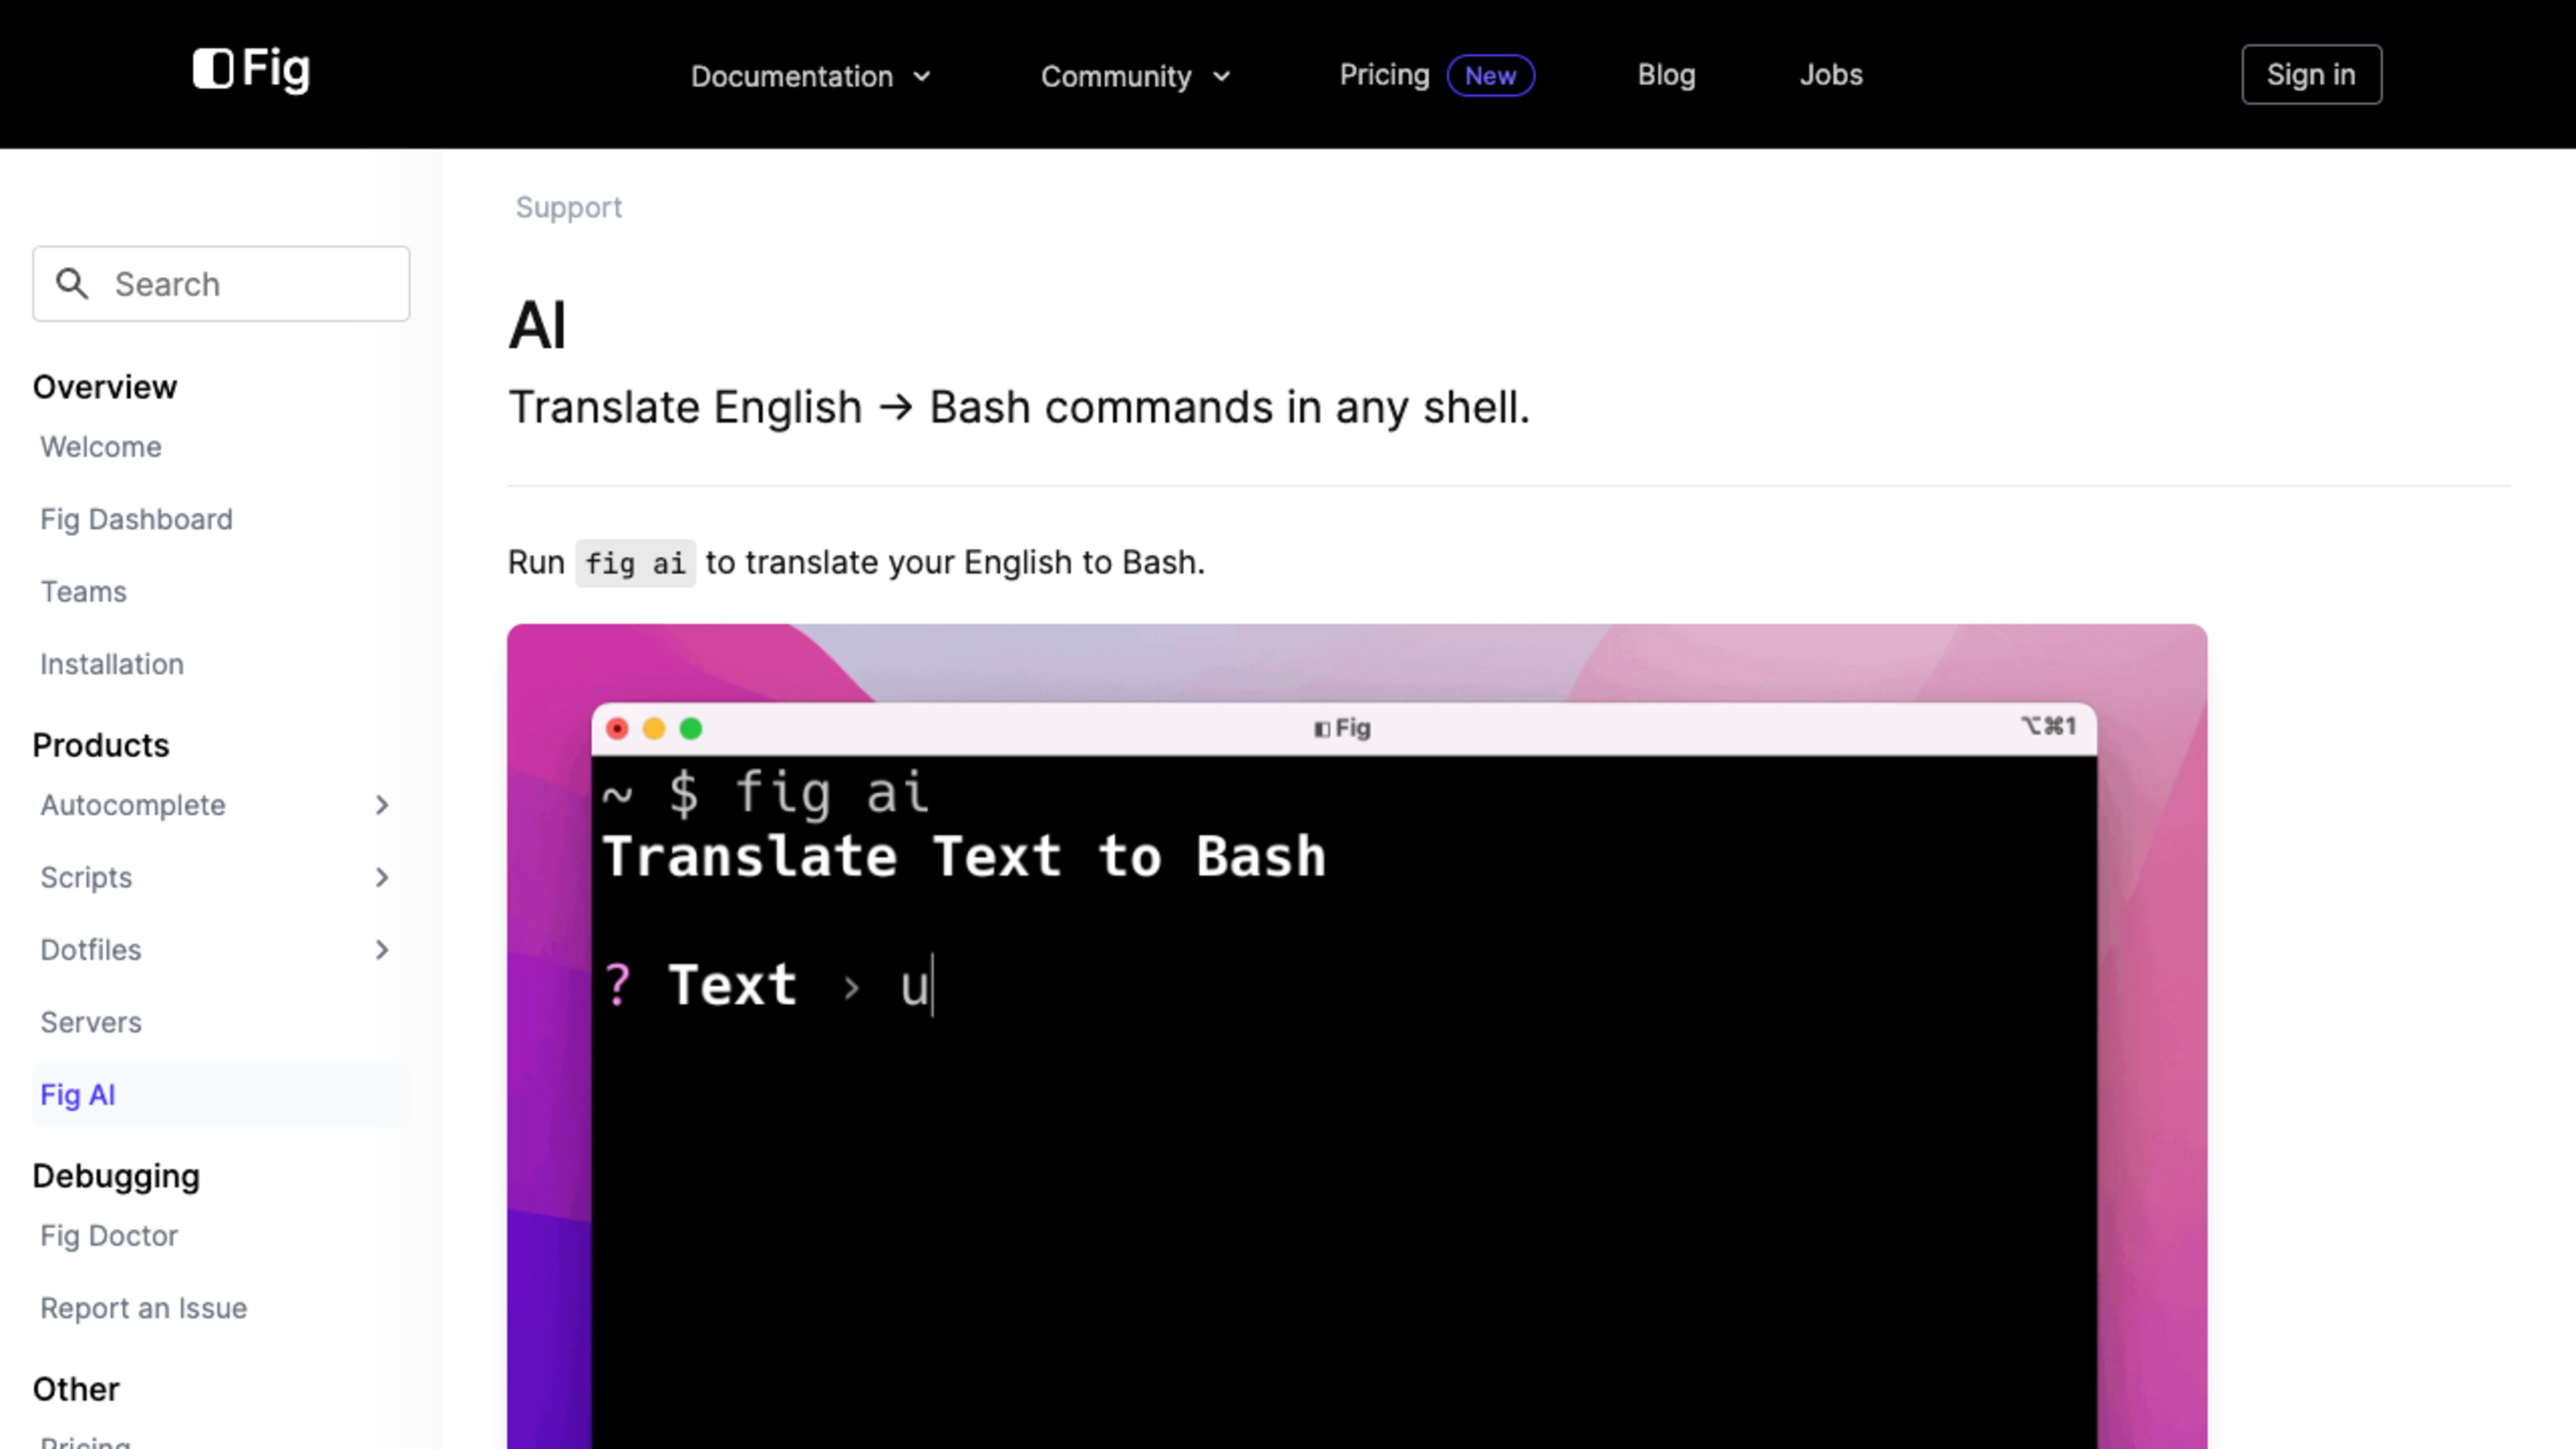Open the Documentation menu
The height and width of the screenshot is (1449, 2576).
[x=811, y=76]
